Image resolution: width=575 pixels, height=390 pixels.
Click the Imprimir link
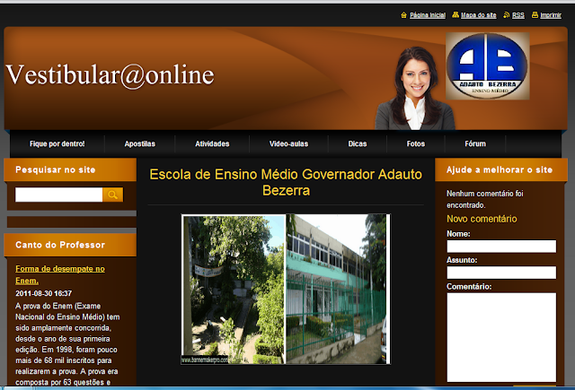coord(551,15)
